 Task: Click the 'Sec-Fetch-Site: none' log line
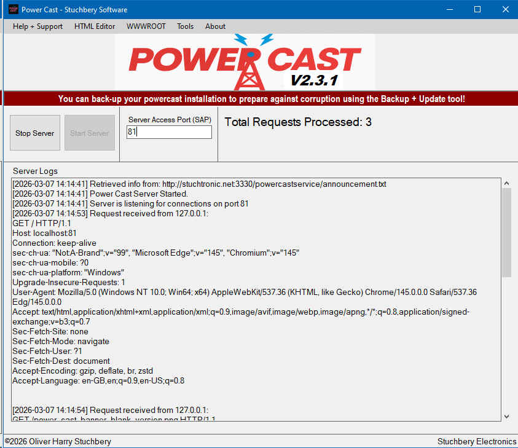pyautogui.click(x=50, y=331)
